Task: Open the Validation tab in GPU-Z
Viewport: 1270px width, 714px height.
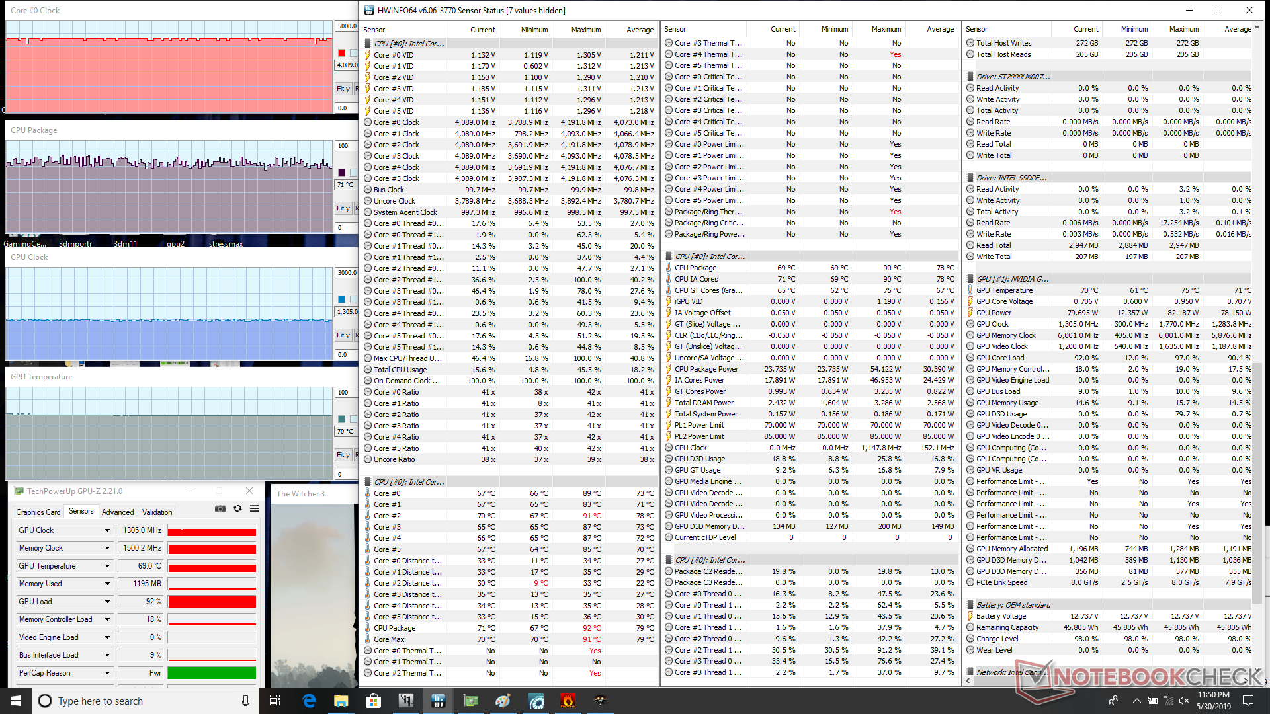Action: pos(157,512)
